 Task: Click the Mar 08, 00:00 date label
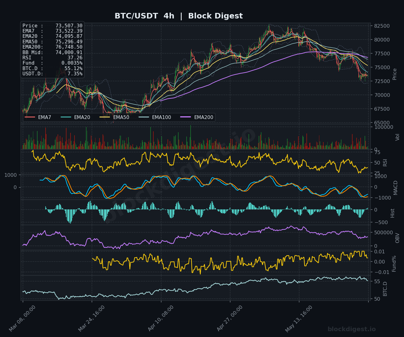[22, 319]
